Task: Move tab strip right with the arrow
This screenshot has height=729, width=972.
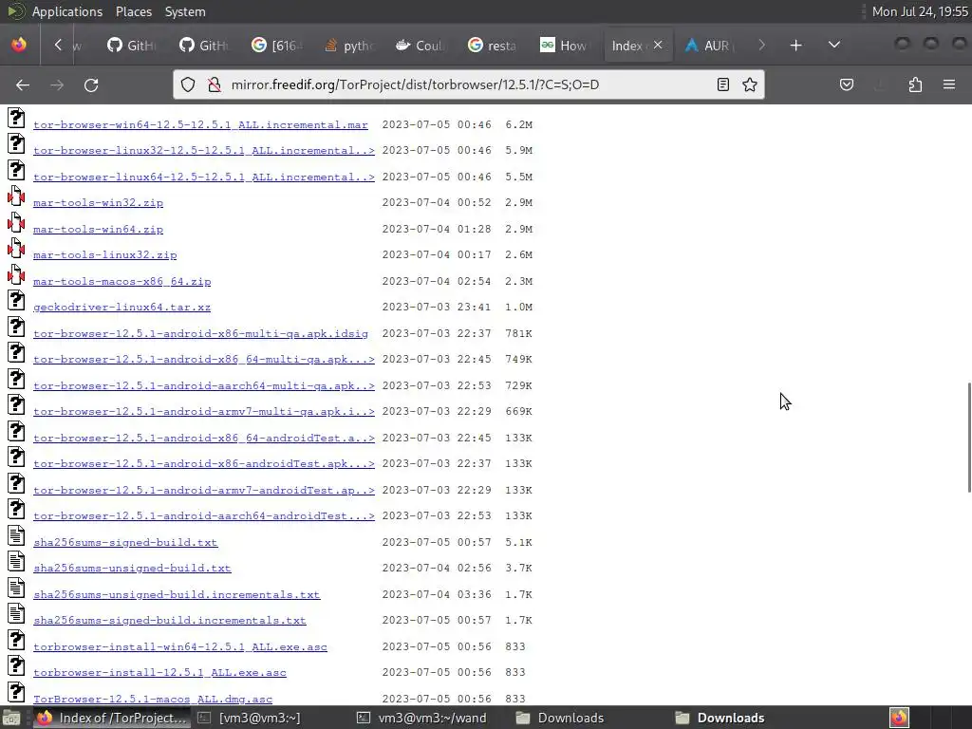Action: click(762, 45)
